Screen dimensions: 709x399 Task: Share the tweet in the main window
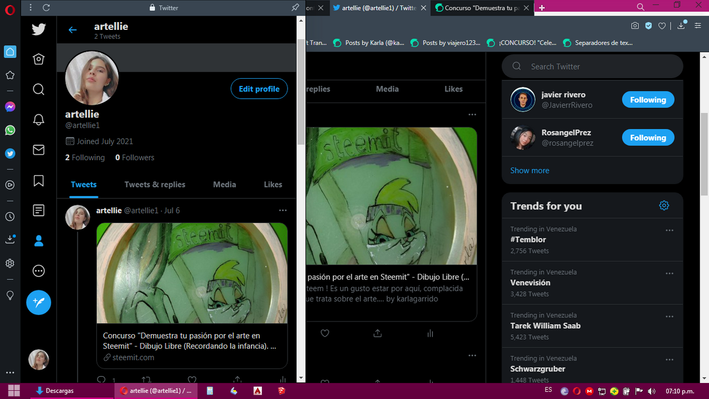pyautogui.click(x=378, y=333)
